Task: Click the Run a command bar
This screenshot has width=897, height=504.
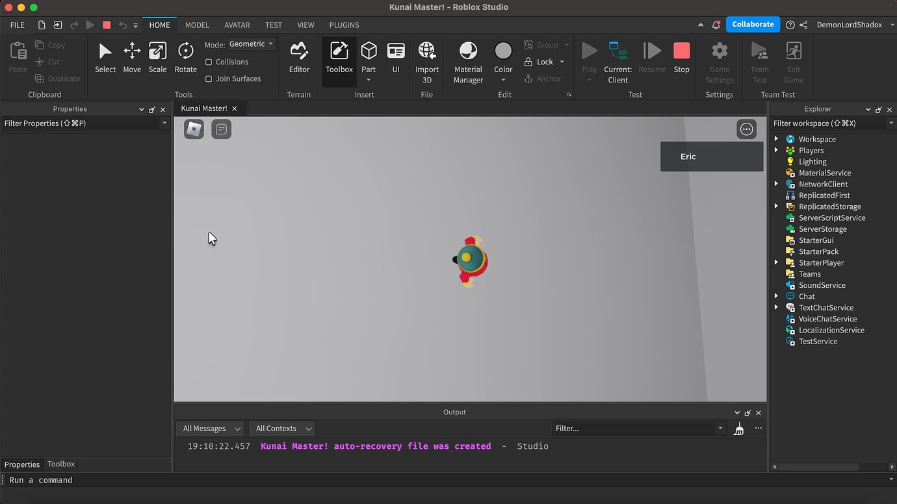Action: pos(448,480)
